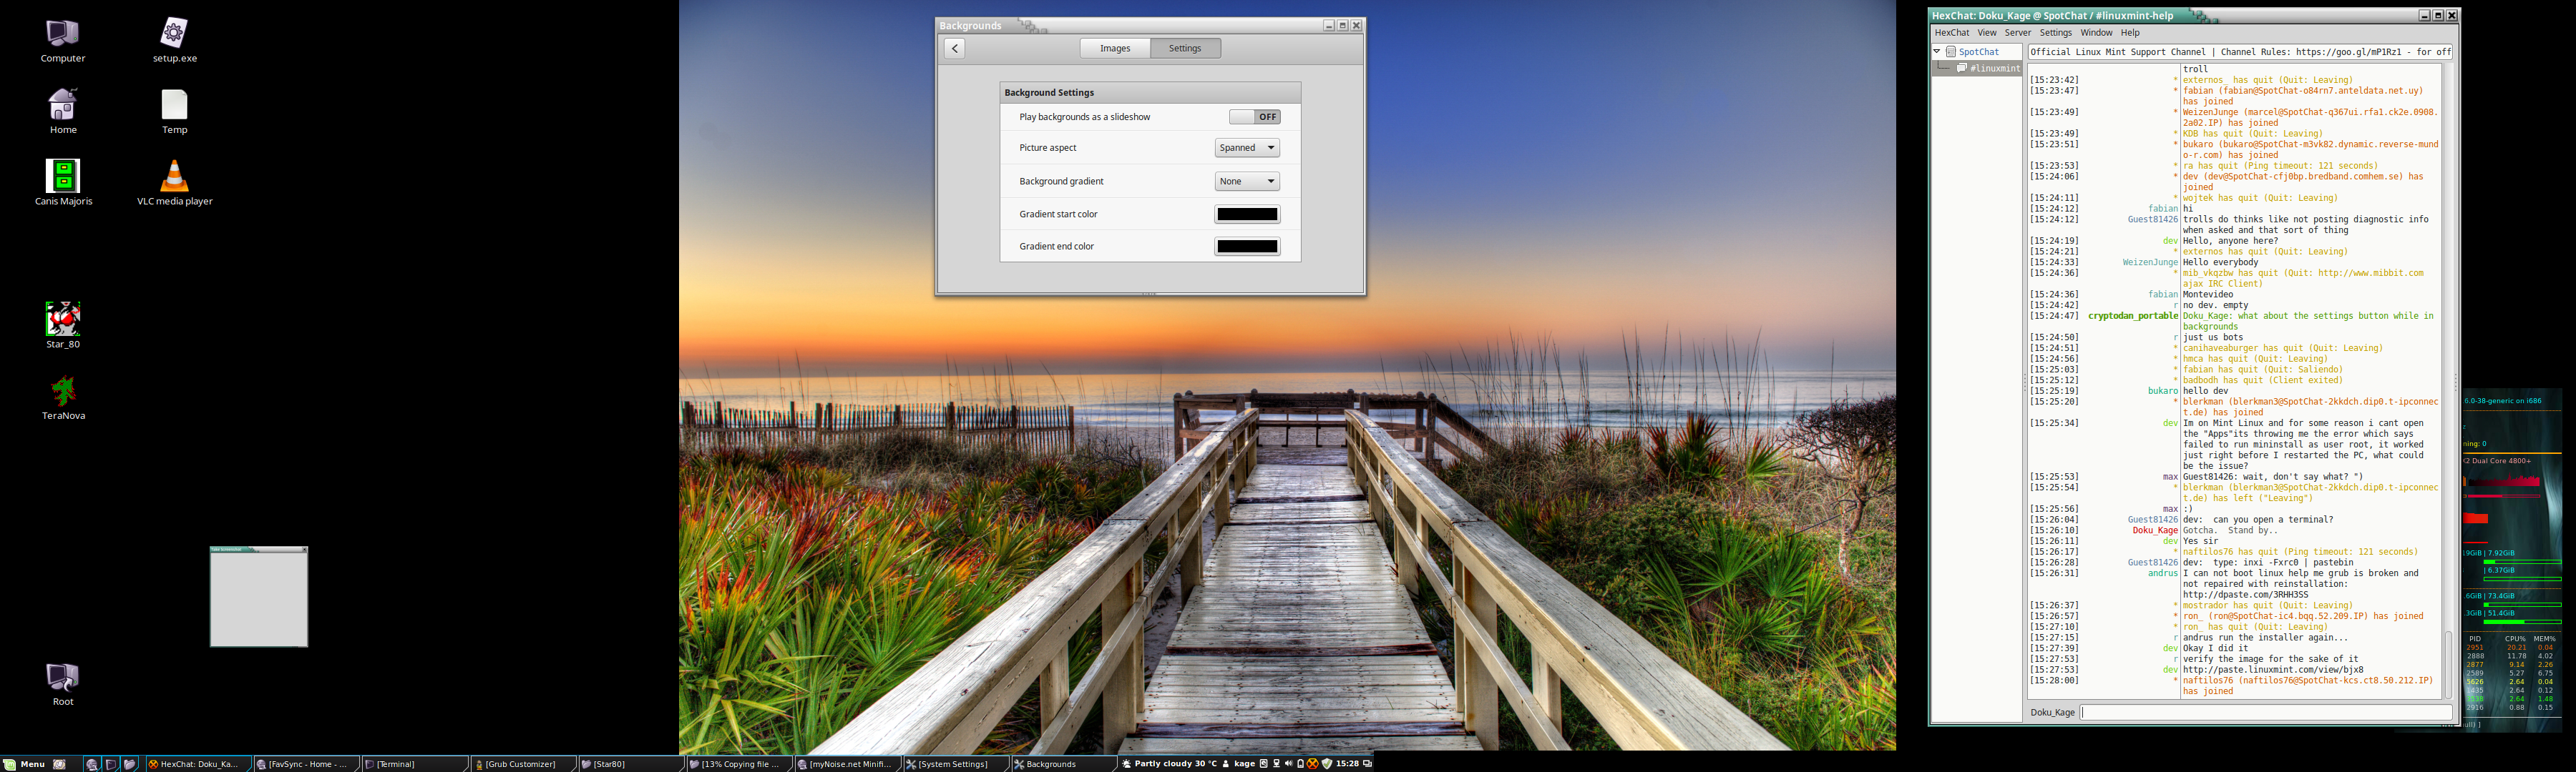Viewport: 2576px width, 772px height.
Task: Click the Partly cloudy 30 °C weather text
Action: tap(1176, 764)
